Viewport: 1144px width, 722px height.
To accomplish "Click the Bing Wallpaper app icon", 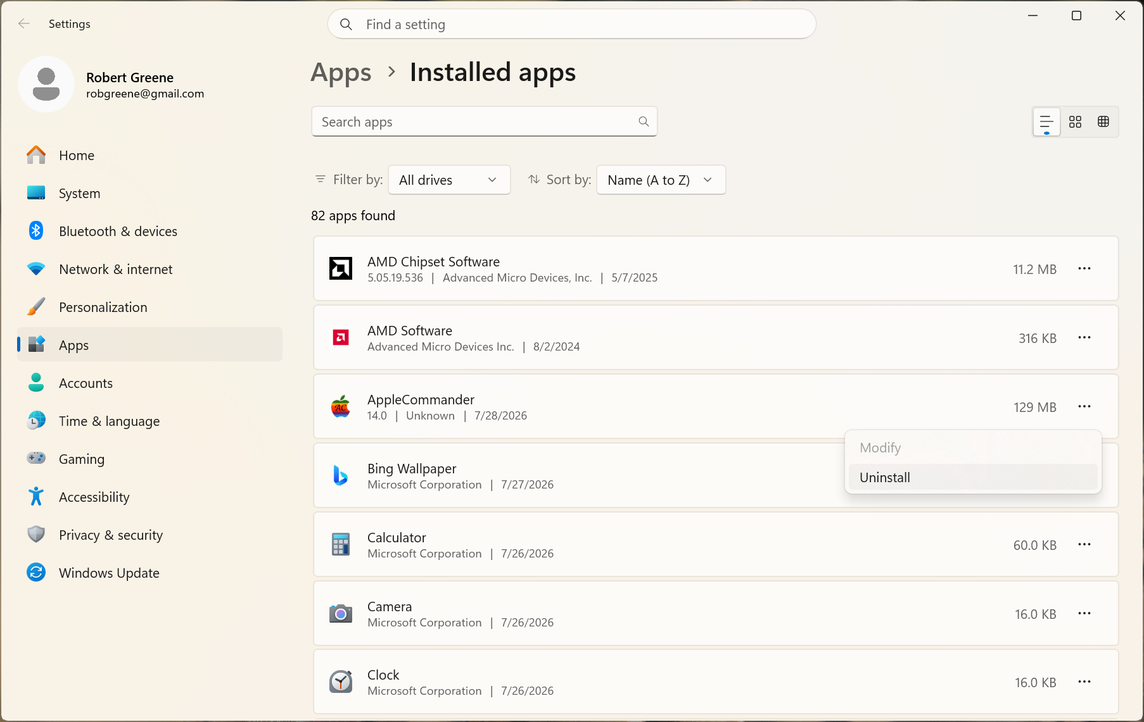I will (x=341, y=475).
